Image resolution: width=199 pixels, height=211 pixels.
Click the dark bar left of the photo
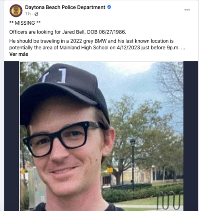[12, 136]
